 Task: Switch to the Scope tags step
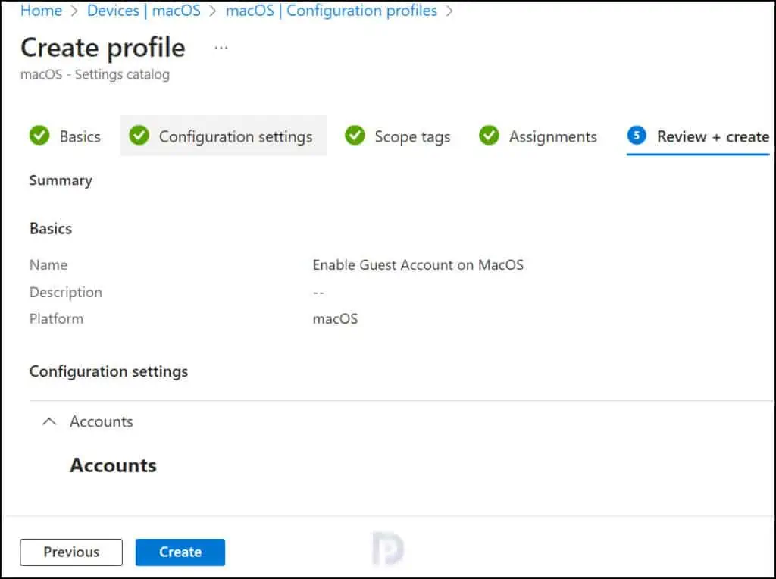click(397, 136)
